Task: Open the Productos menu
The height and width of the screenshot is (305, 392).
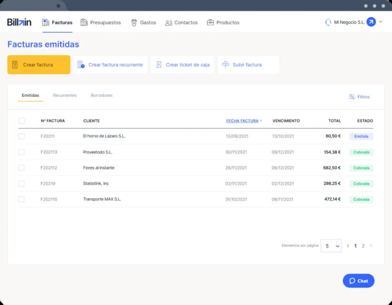Action: click(x=223, y=23)
